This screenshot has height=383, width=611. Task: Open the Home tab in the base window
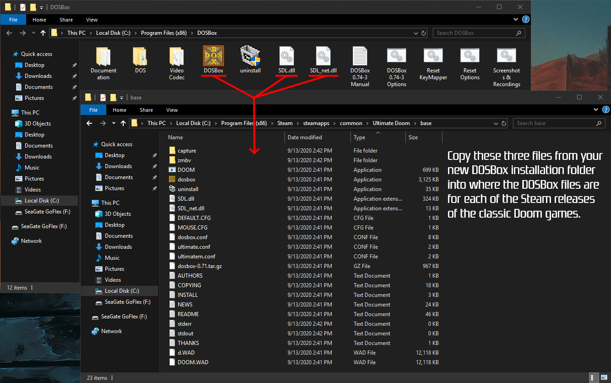[120, 110]
